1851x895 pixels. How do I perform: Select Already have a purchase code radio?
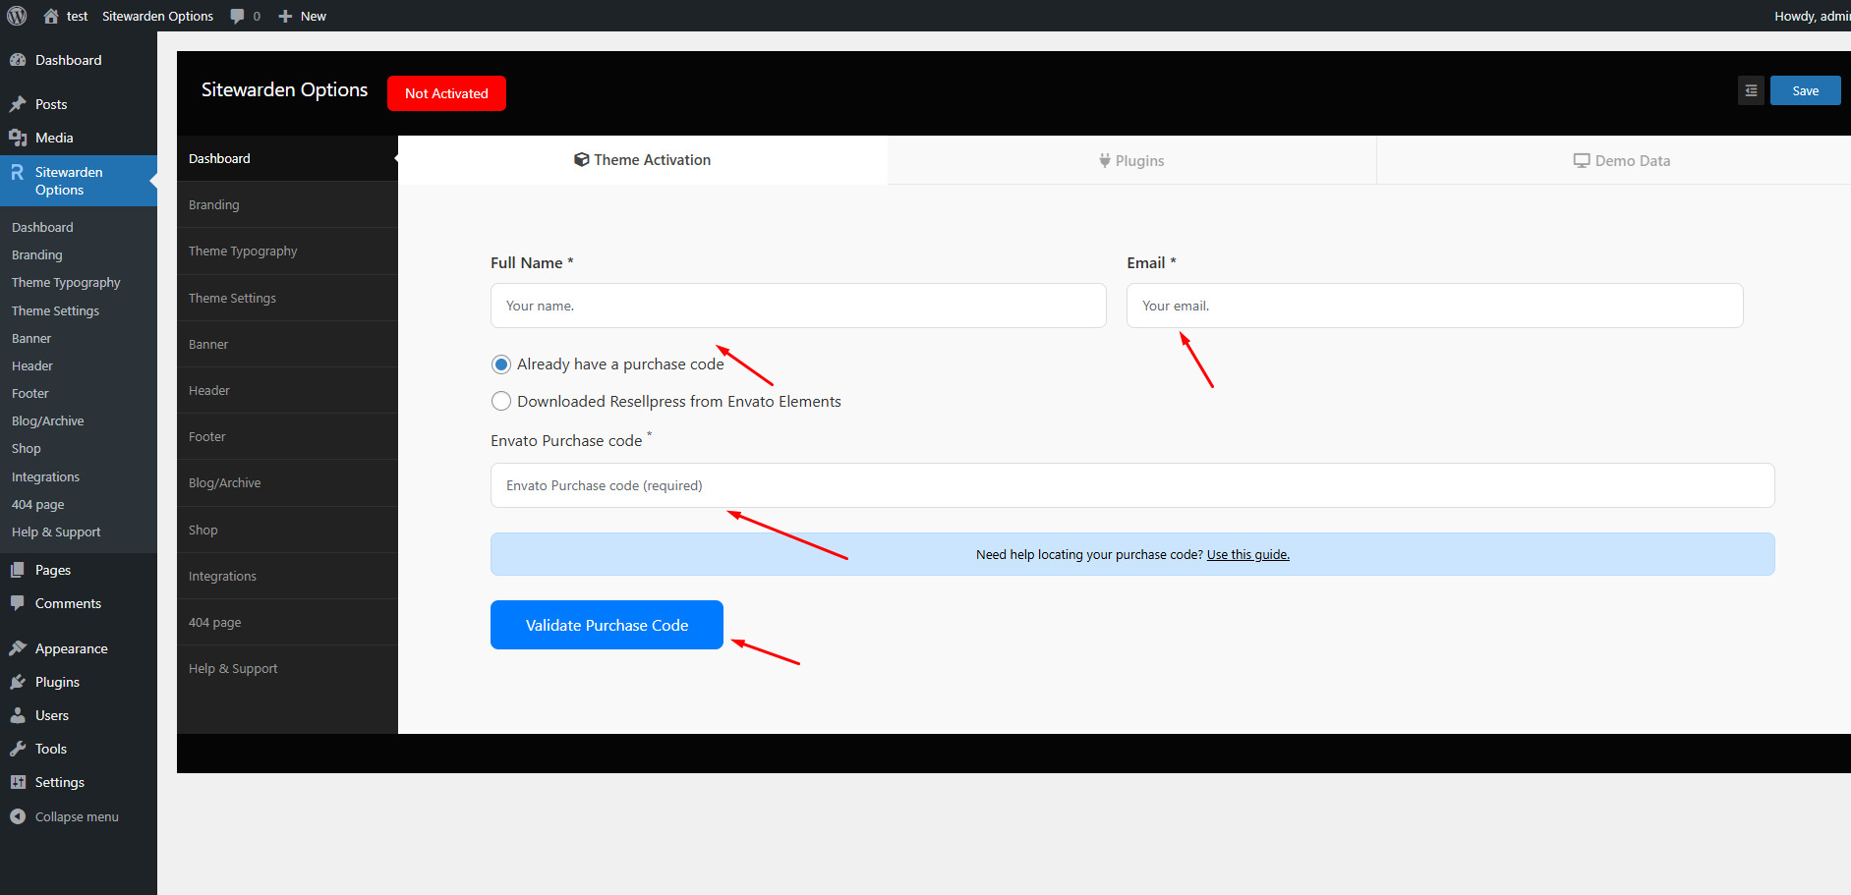[501, 364]
